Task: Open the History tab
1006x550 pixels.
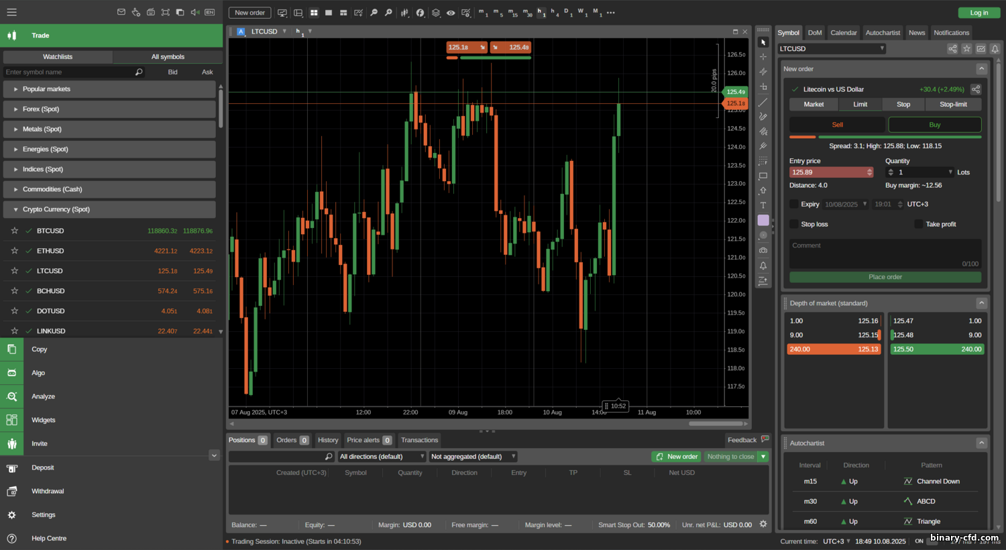Action: coord(328,440)
